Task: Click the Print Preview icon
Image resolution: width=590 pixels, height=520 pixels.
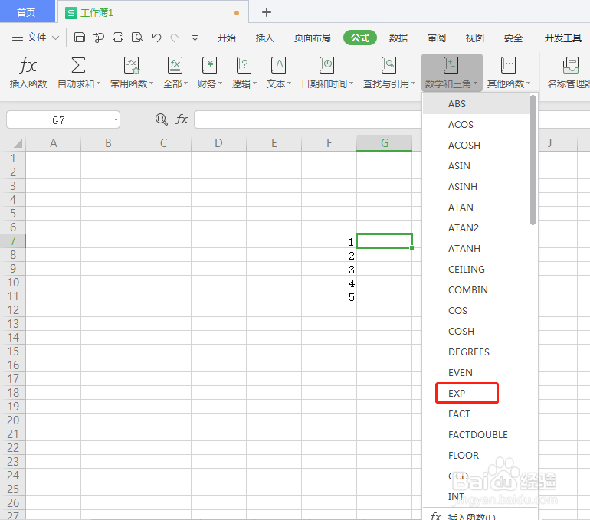Action: [x=137, y=38]
